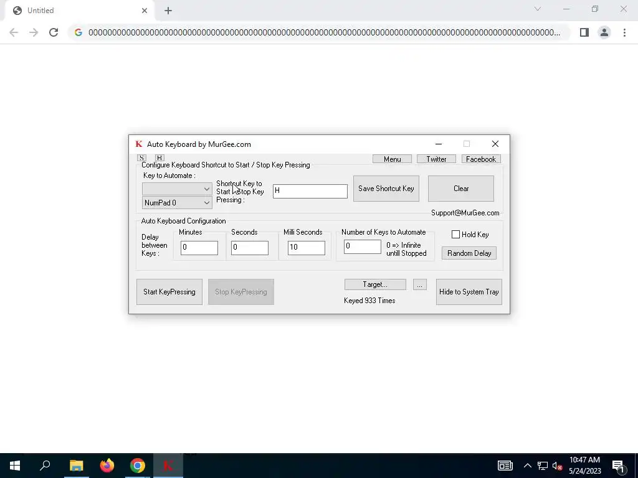The height and width of the screenshot is (478, 638).
Task: Click the Twitter button
Action: coord(436,159)
